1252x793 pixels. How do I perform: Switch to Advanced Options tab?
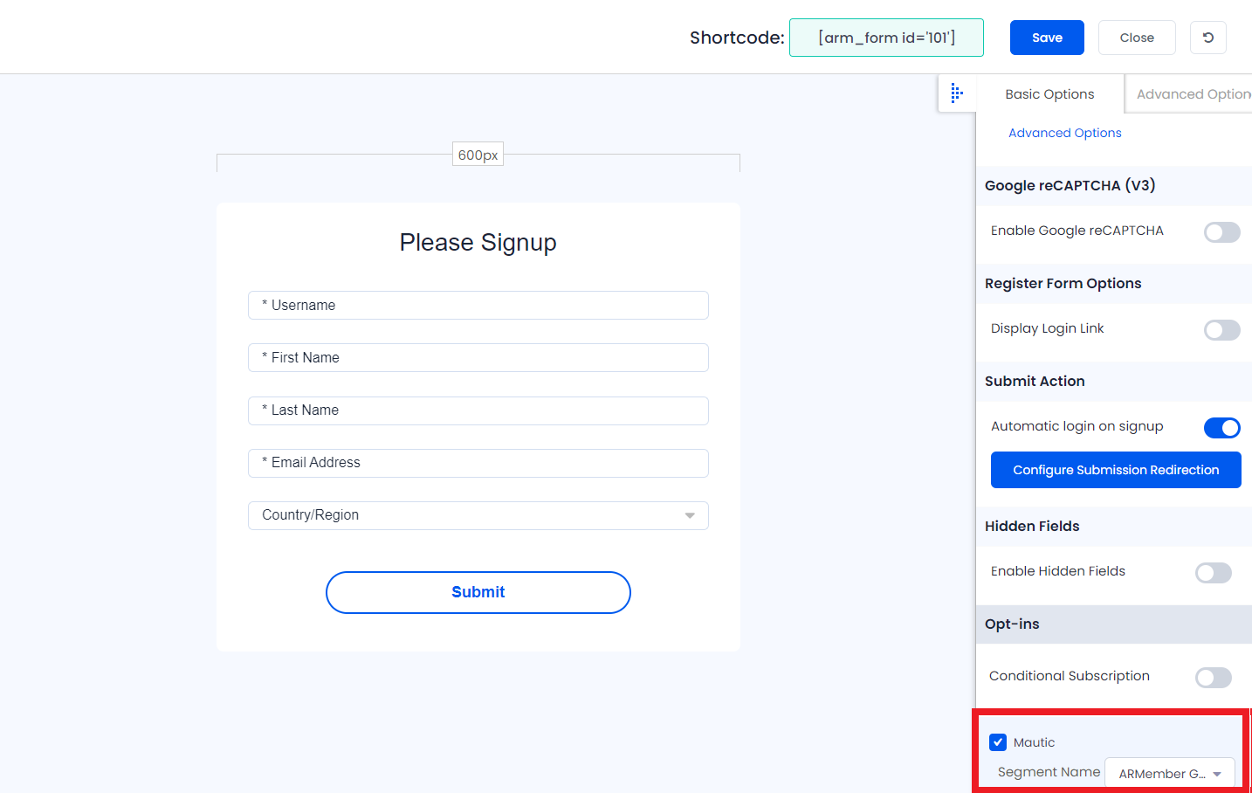click(x=1189, y=94)
